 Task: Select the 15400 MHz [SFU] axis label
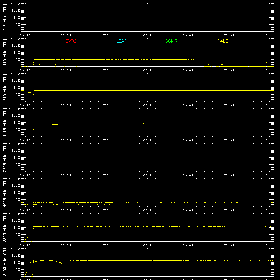tap(5, 262)
